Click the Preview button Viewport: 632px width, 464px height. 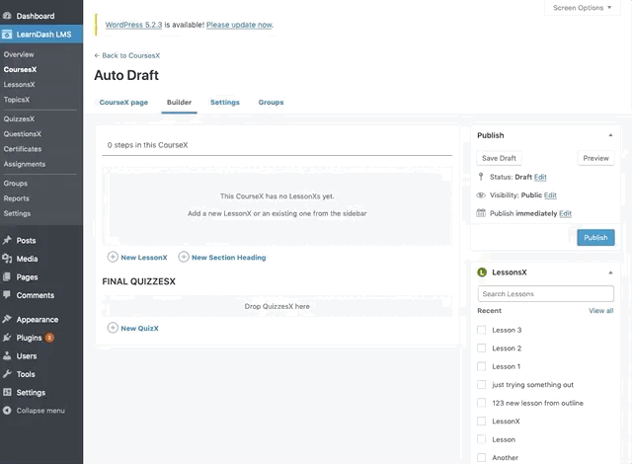(595, 158)
